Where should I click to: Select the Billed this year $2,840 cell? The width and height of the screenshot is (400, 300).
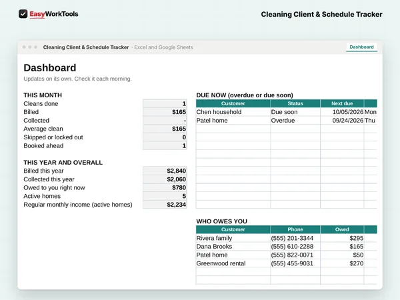click(x=165, y=171)
